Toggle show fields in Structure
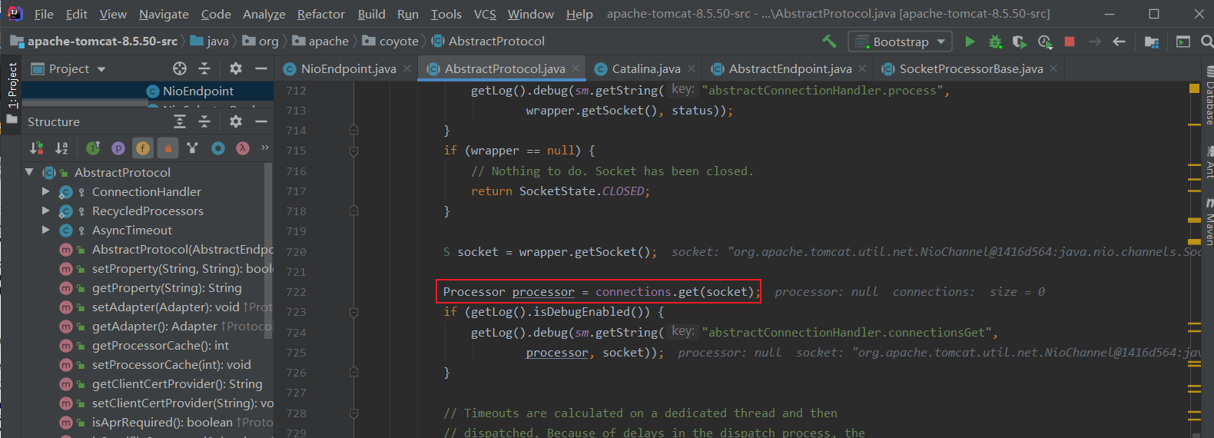Viewport: 1214px width, 438px height. [143, 148]
